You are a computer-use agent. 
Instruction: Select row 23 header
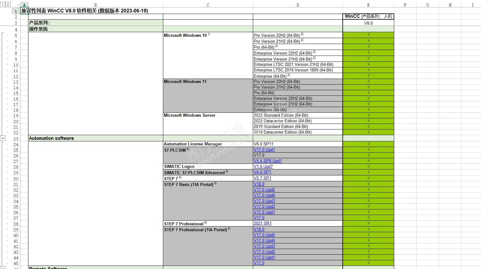coord(16,138)
